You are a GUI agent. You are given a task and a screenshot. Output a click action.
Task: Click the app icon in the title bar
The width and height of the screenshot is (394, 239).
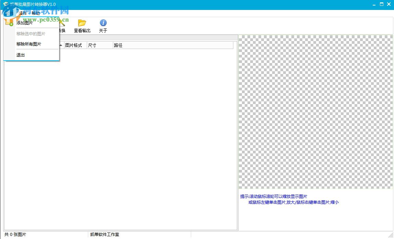pos(6,4)
